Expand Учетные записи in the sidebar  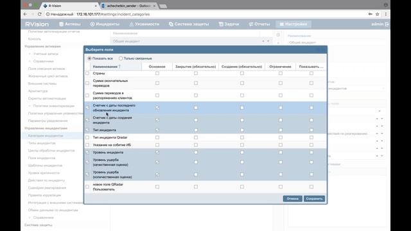tap(30, 54)
